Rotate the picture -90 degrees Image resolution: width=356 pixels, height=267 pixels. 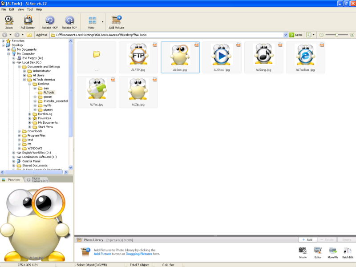click(50, 22)
